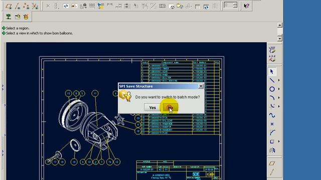The image size is (321, 180).
Task: Click the red arrow insert view icon
Action: click(74, 6)
